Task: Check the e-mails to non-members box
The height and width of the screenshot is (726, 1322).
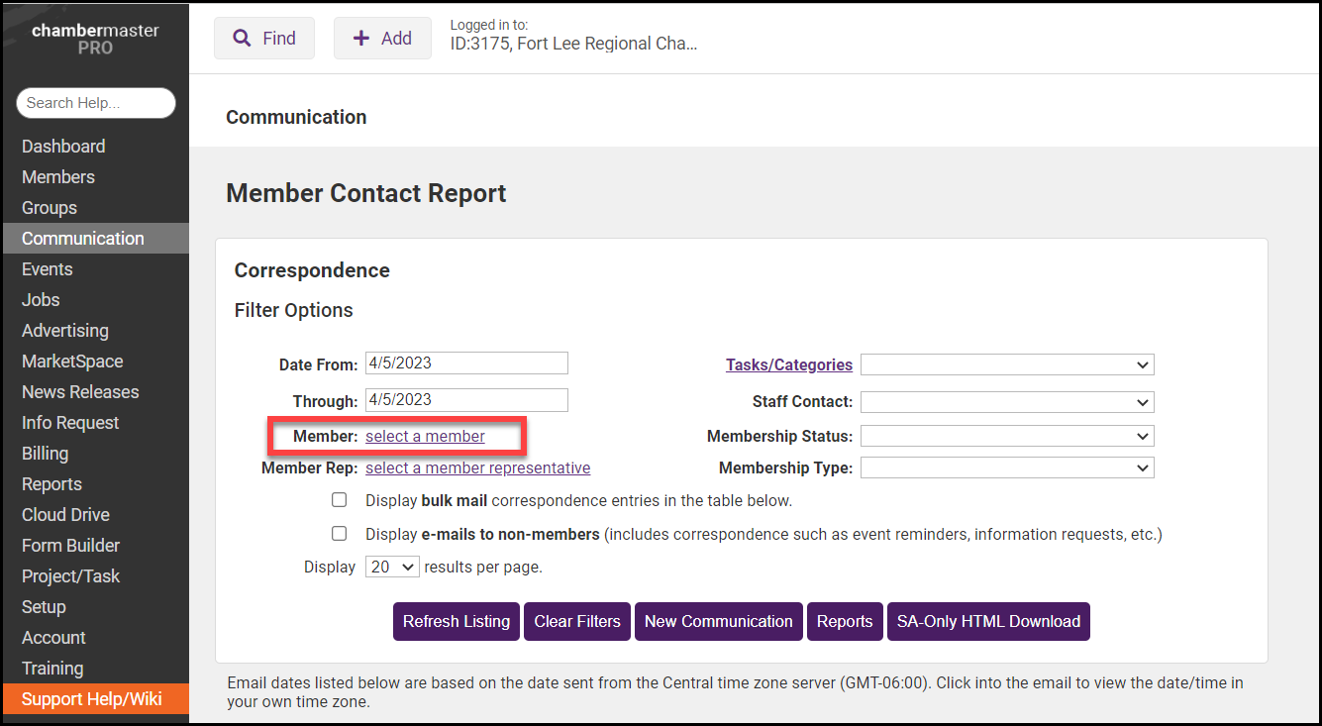Action: point(340,534)
